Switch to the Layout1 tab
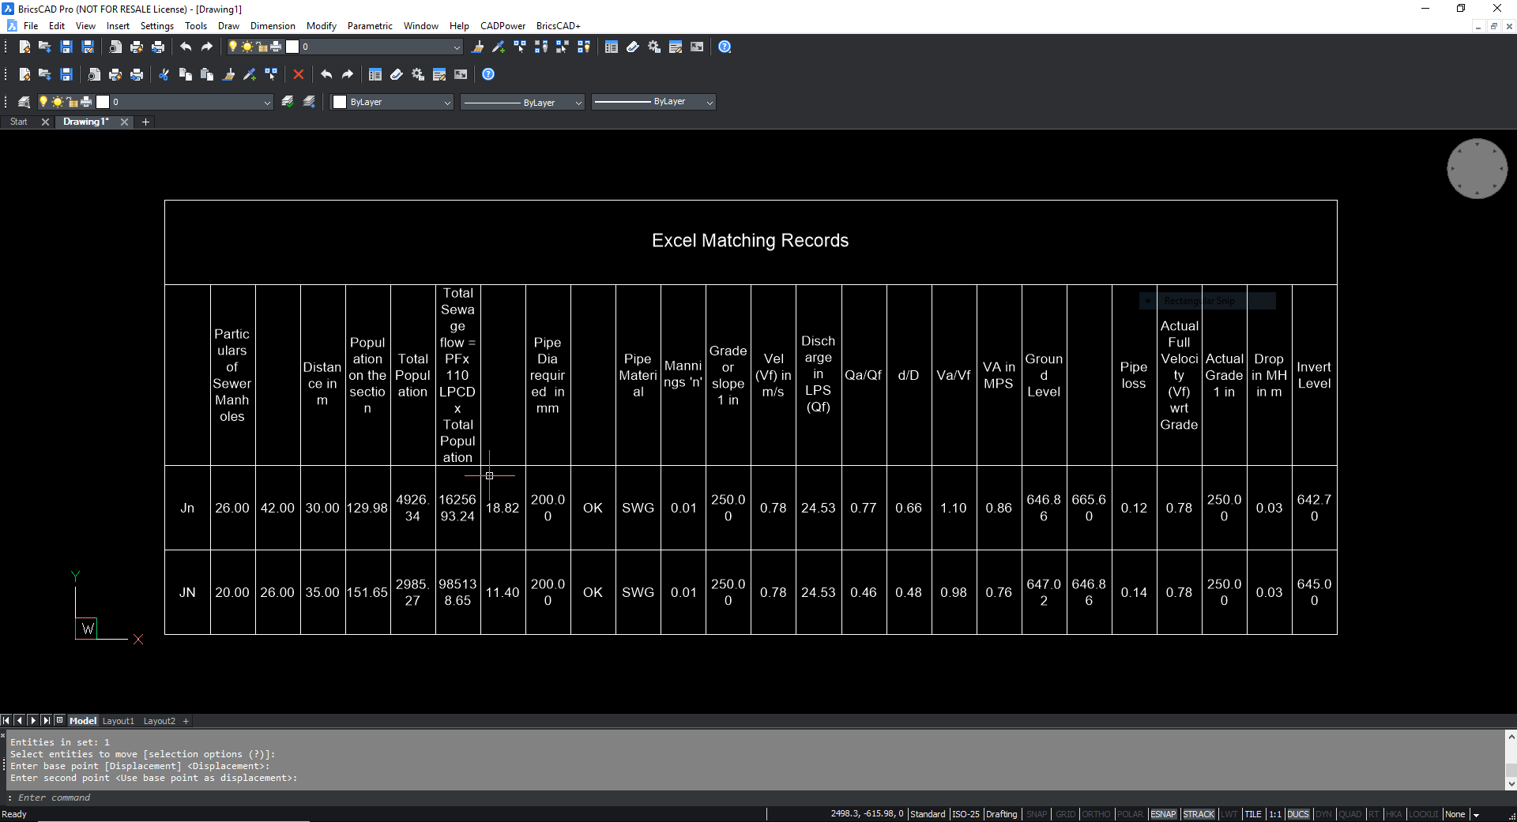 (119, 721)
